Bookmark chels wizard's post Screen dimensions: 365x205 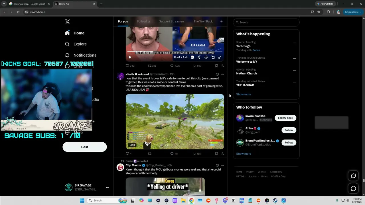216,154
